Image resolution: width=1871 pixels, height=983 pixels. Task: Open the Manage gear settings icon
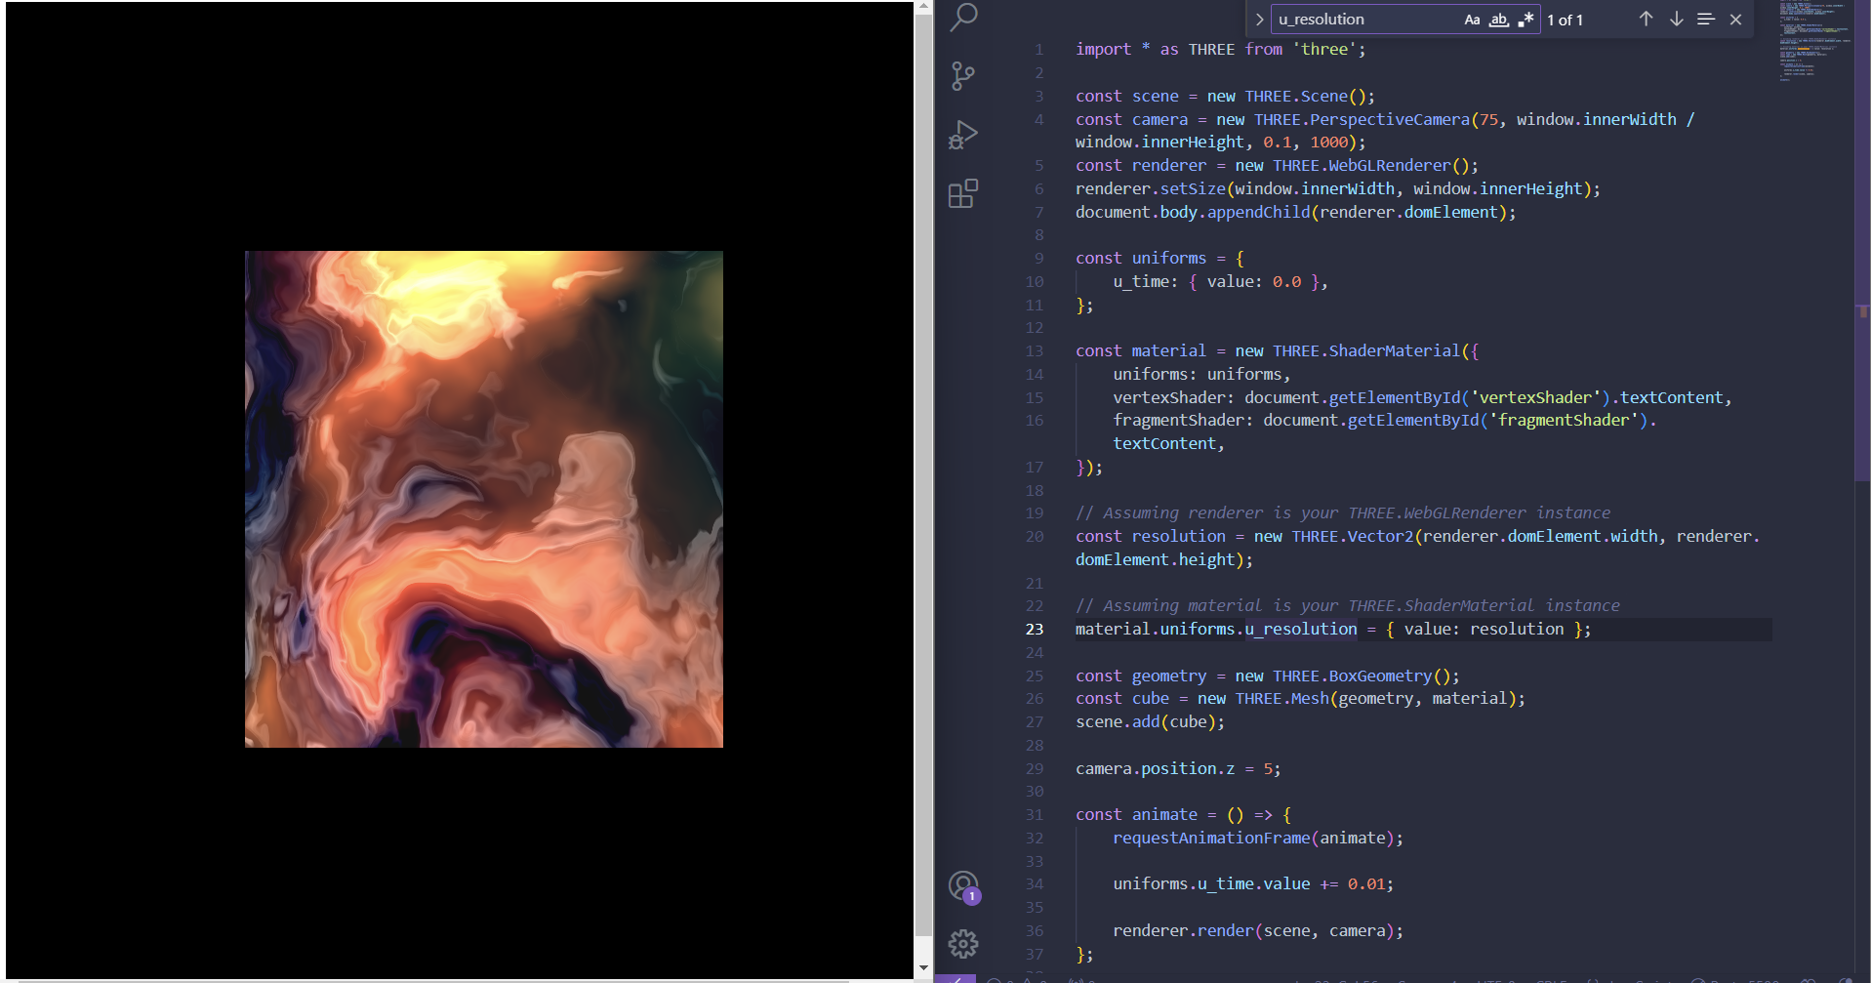coord(963,943)
